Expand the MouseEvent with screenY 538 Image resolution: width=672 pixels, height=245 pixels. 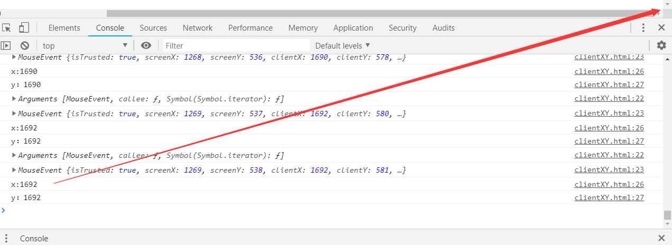[x=14, y=170]
